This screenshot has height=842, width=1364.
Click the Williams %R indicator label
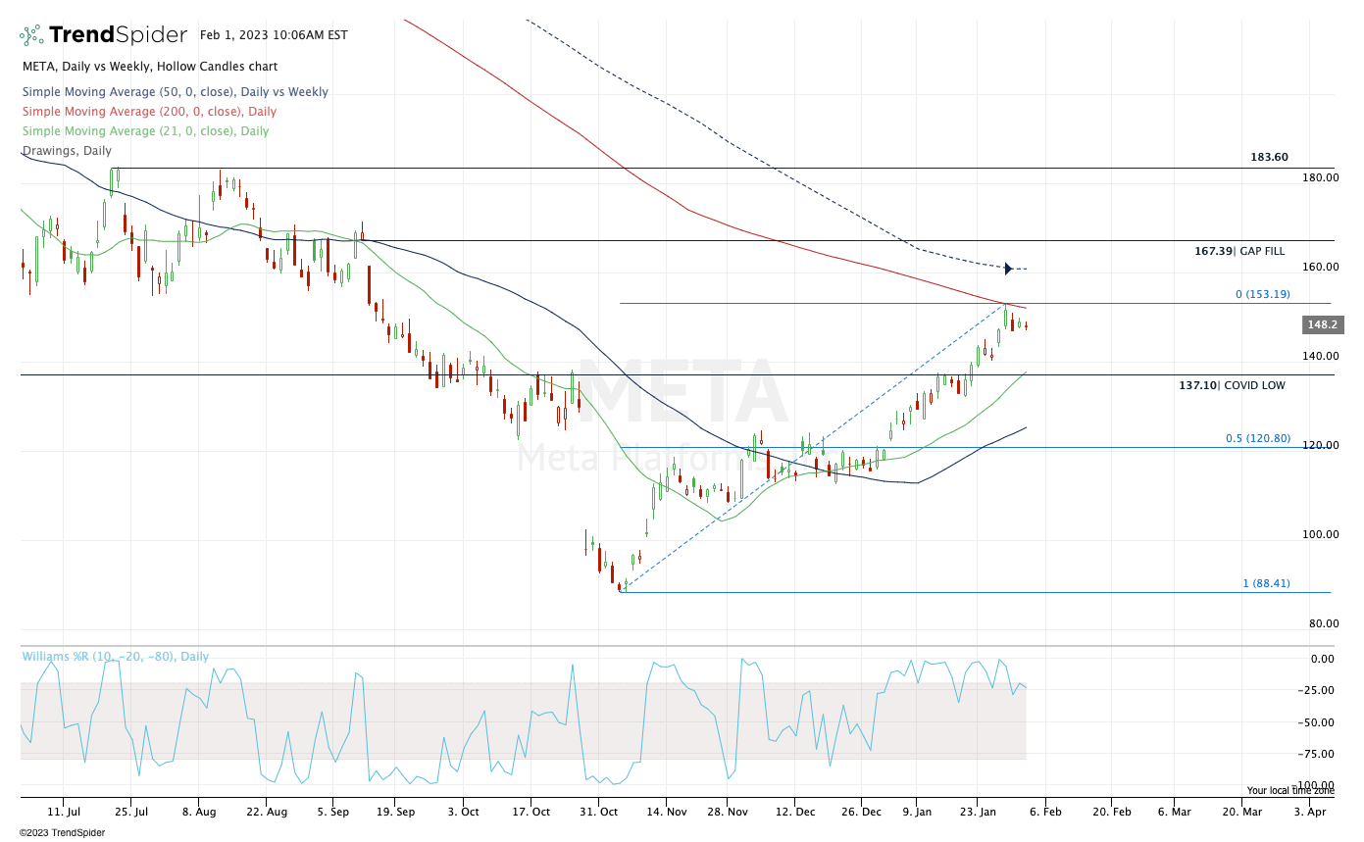coord(116,657)
